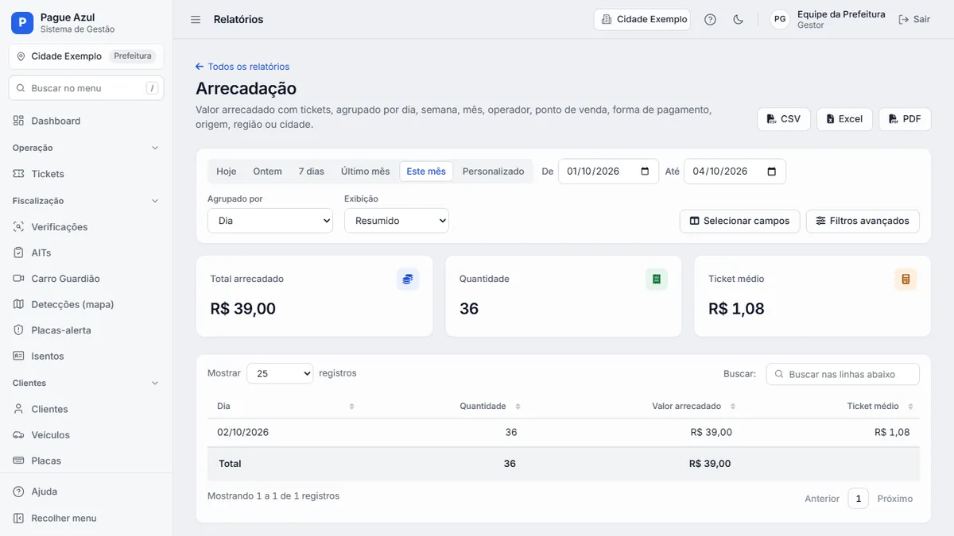Image resolution: width=954 pixels, height=536 pixels.
Task: Open Tickets in the sidebar
Action: tap(86, 174)
